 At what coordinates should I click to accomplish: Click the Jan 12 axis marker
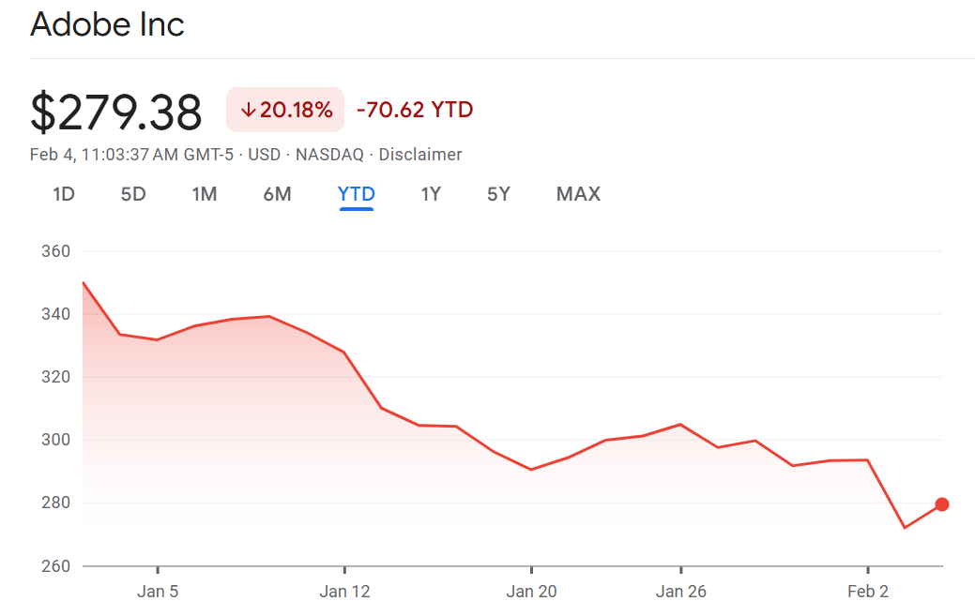344,592
